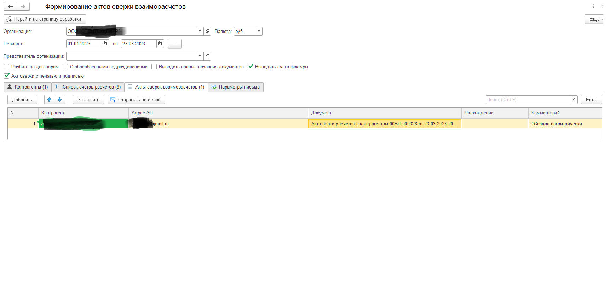Expand 'Представитель организации' dropdown
This screenshot has width=606, height=306.
200,56
